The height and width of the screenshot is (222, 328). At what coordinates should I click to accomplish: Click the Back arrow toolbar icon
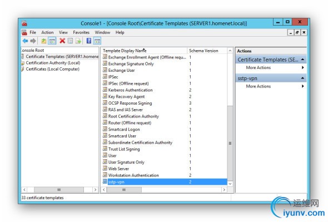coord(25,41)
